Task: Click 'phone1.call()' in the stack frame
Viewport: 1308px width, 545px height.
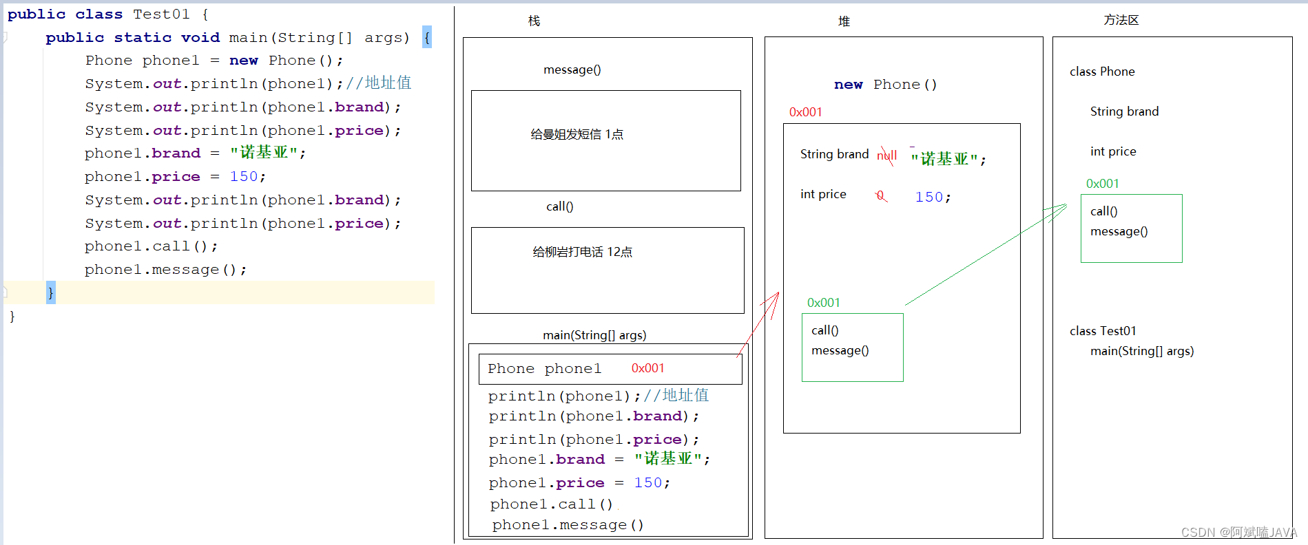Action: coord(551,504)
